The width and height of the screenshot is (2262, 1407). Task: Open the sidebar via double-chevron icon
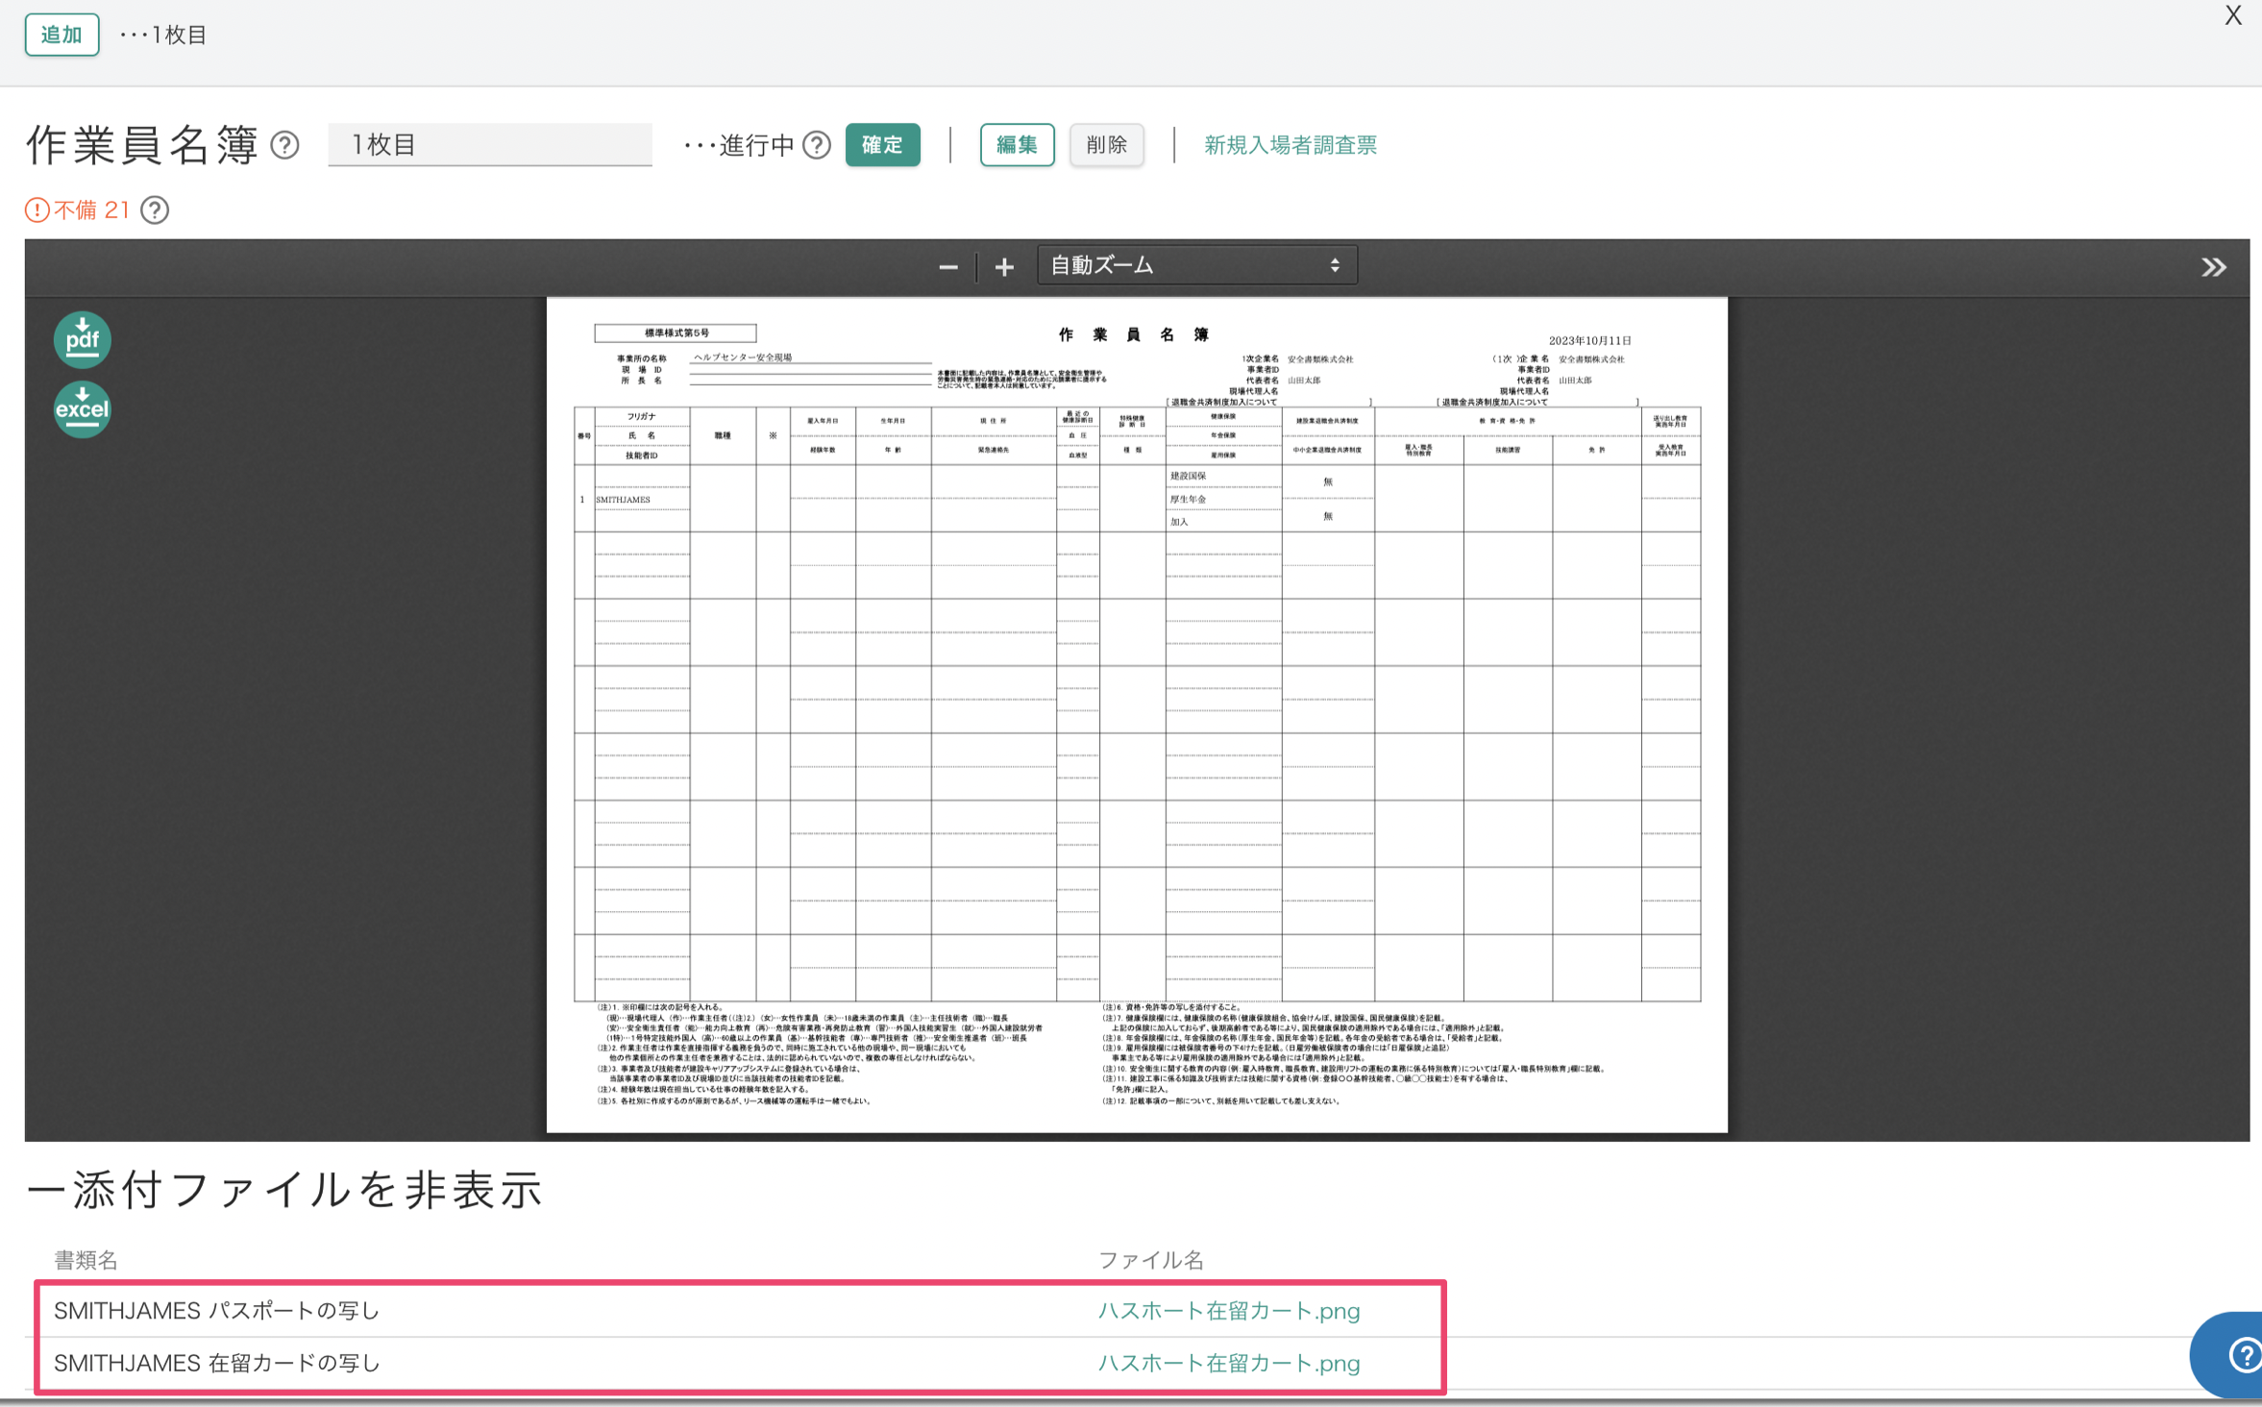[2213, 267]
